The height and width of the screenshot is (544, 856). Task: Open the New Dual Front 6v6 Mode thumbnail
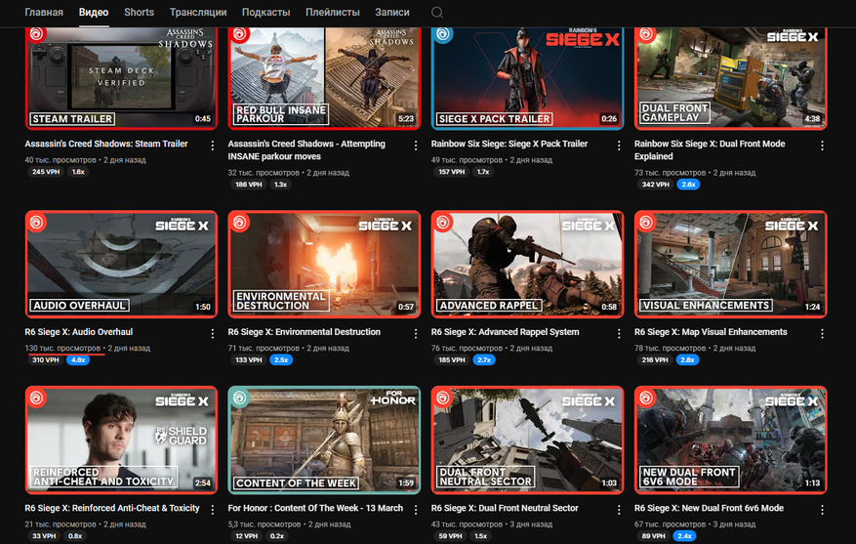click(x=730, y=440)
